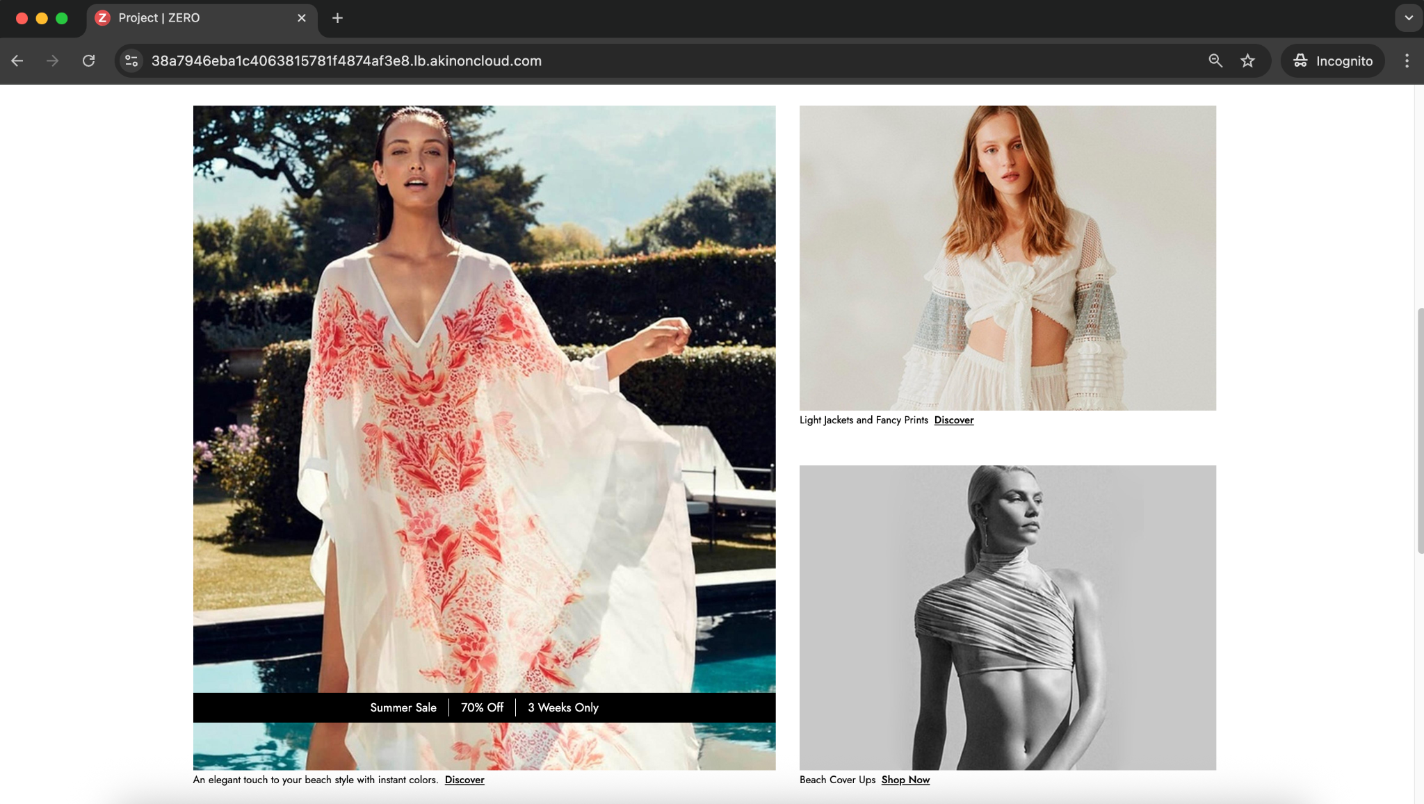
Task: Expand the tab search dropdown arrow
Action: [1409, 18]
